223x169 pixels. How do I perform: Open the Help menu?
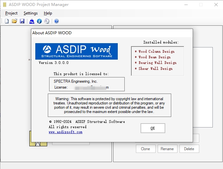pyautogui.click(x=48, y=13)
